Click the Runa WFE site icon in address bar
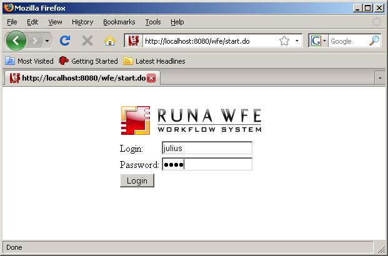Viewport: 388px width, 256px height. [x=134, y=41]
